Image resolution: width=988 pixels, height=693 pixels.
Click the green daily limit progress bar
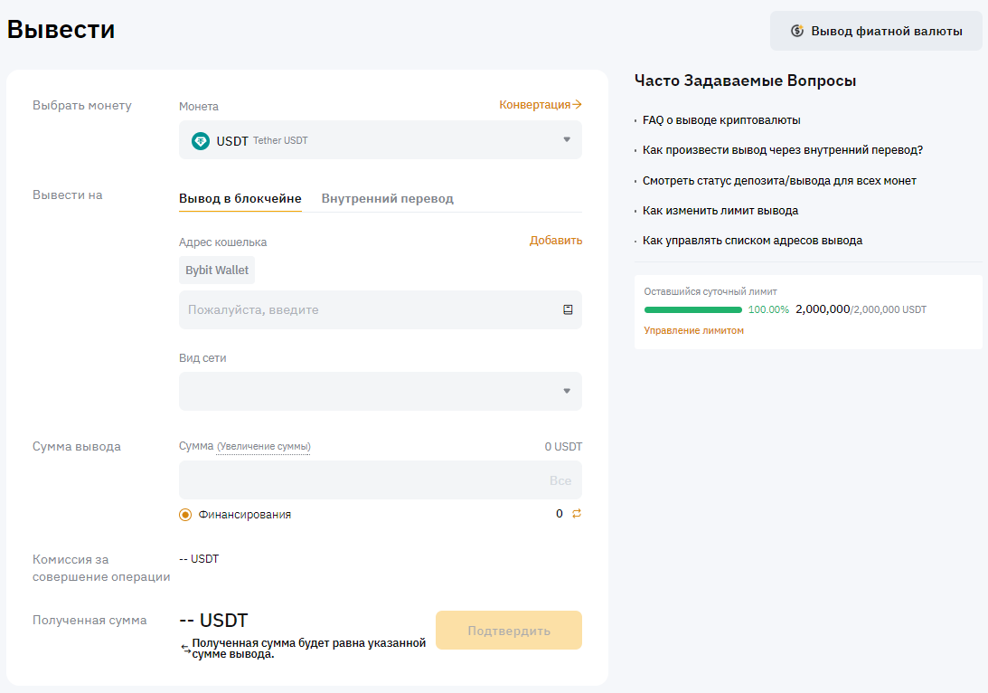[693, 309]
